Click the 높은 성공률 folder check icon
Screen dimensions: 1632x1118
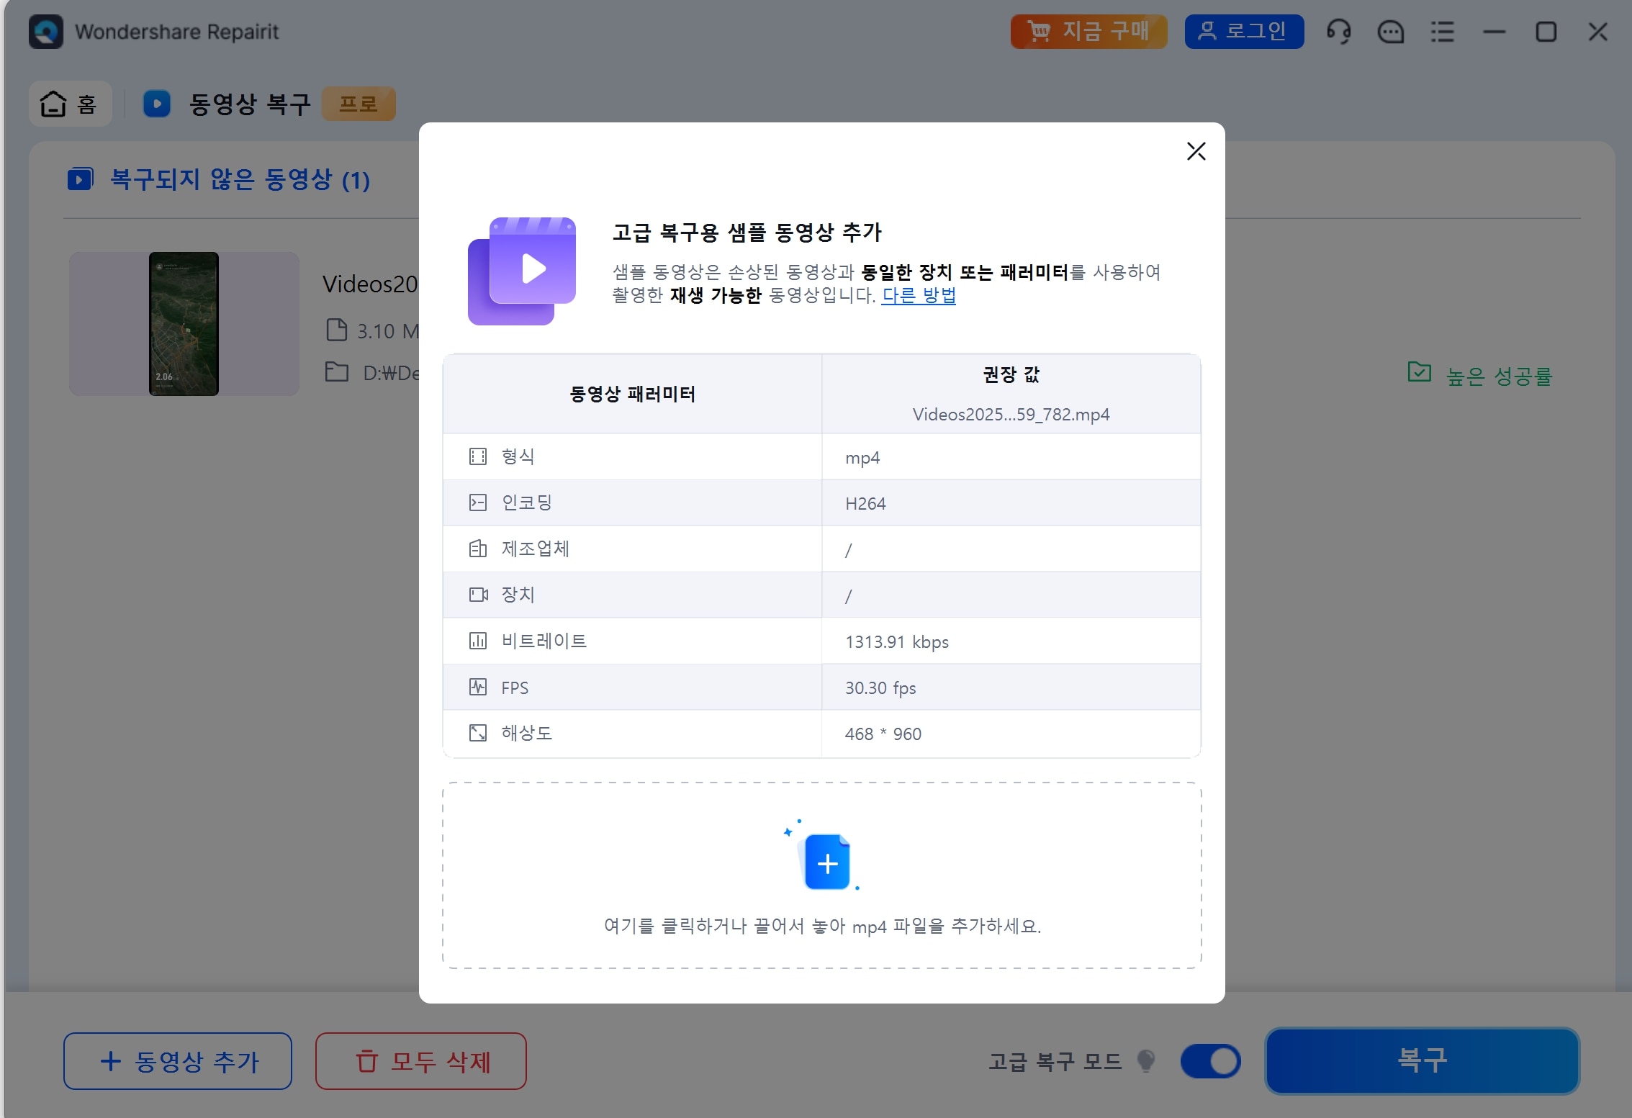point(1419,372)
